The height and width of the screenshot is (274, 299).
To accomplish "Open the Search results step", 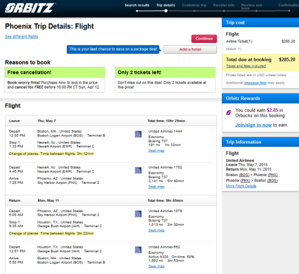I will pyautogui.click(x=137, y=5).
